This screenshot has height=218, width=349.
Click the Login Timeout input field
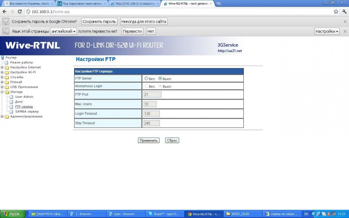pyautogui.click(x=152, y=114)
